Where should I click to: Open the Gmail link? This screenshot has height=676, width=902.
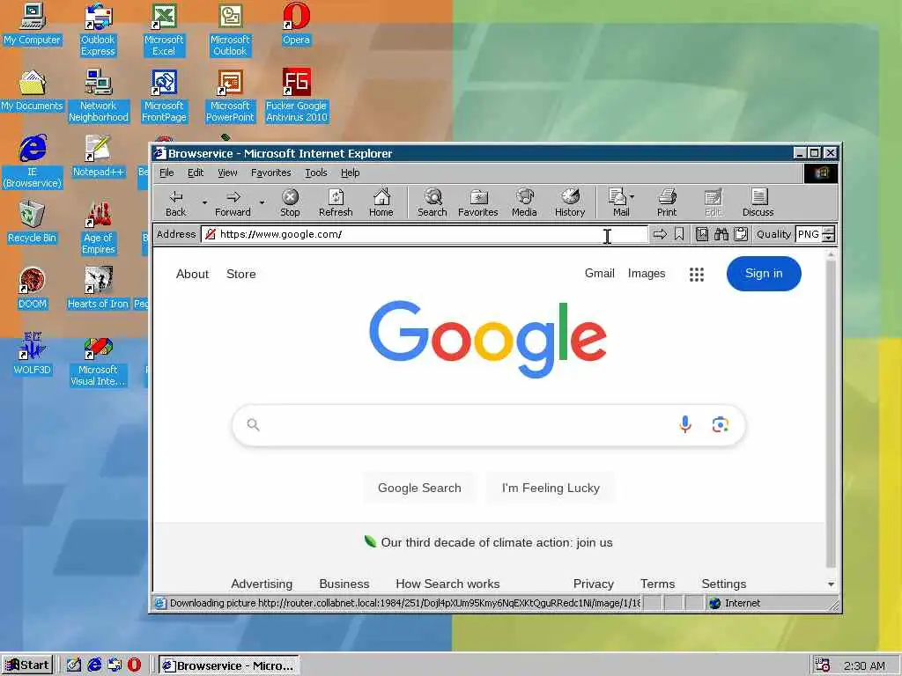599,274
